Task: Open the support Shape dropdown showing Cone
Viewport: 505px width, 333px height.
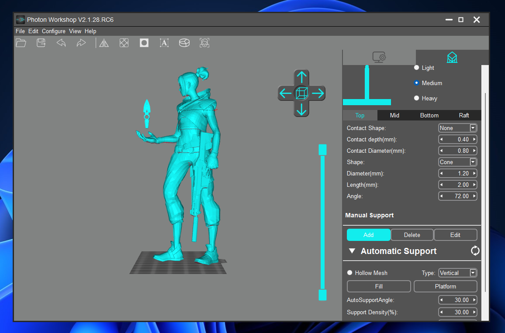Action: (474, 161)
